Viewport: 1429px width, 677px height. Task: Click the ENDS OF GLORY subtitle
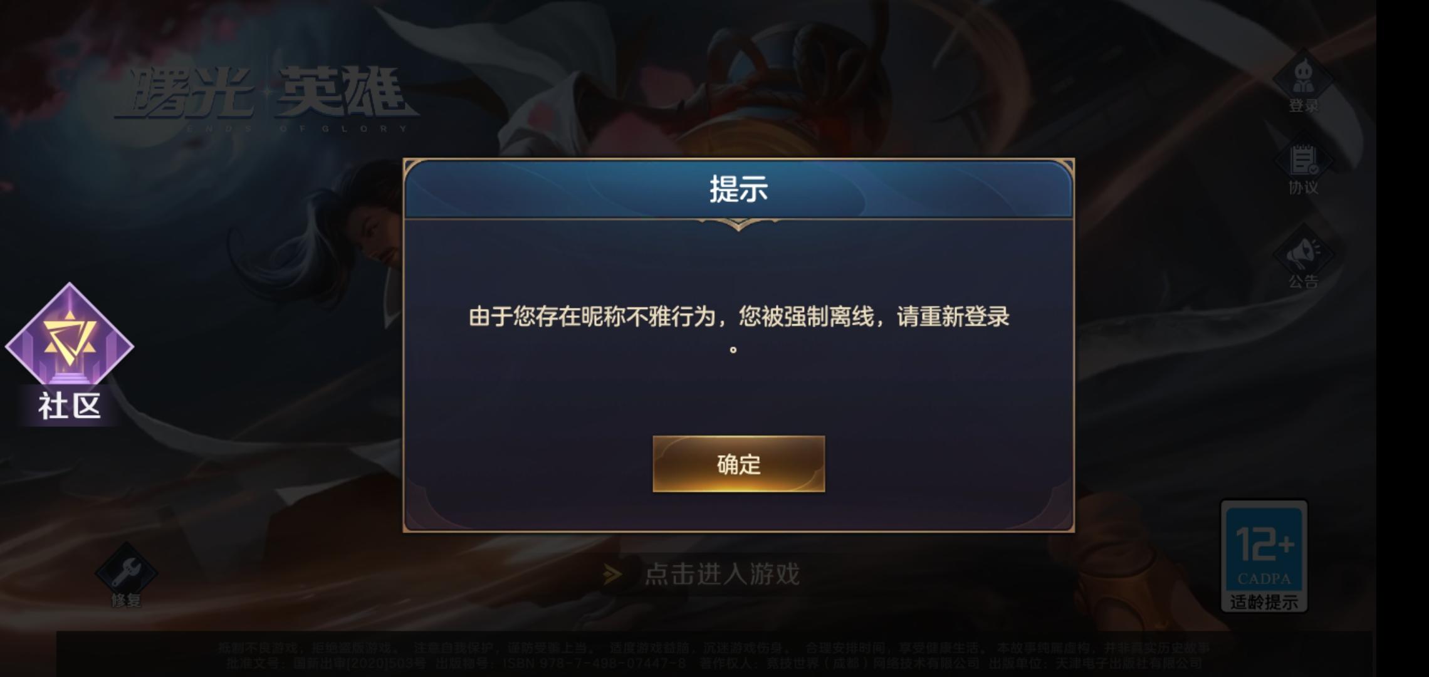(x=297, y=129)
